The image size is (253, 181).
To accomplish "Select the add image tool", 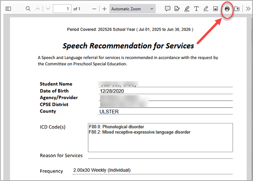I will 215,9.
